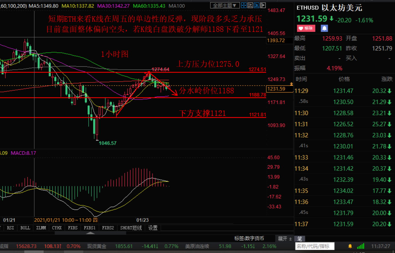This screenshot has width=395, height=253.
Task: Click the 1046.57 low price label on chart
Action: tap(108, 143)
